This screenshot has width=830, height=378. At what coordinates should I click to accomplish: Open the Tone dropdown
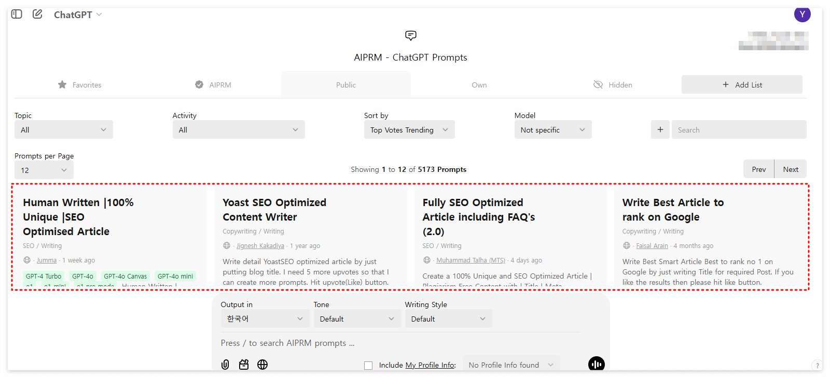tap(357, 318)
